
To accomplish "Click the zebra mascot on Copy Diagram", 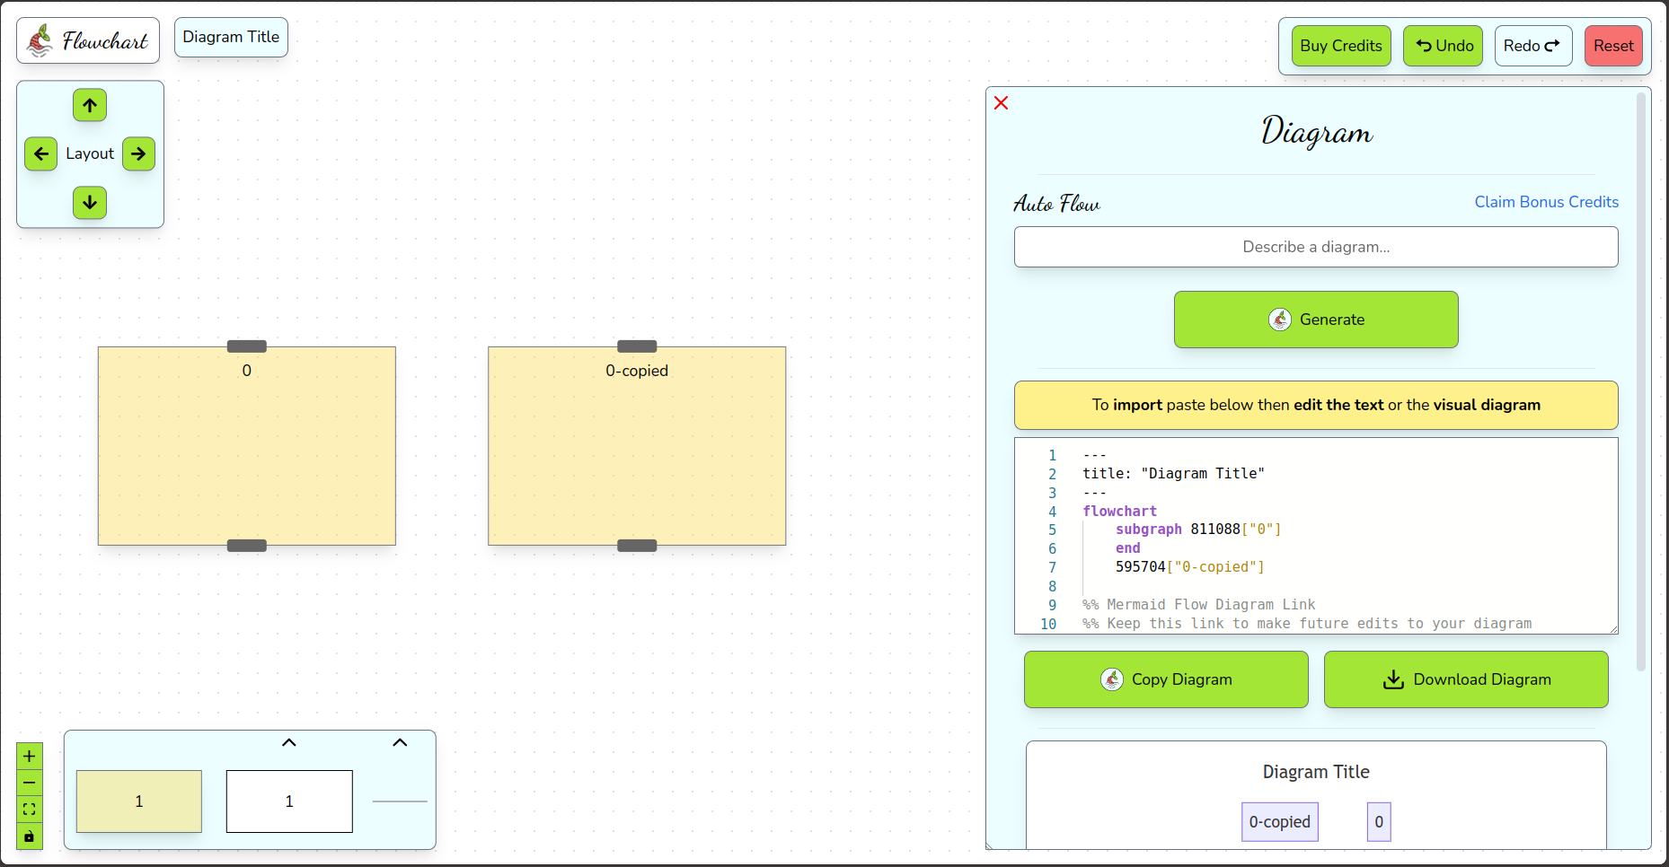I will click(1114, 679).
